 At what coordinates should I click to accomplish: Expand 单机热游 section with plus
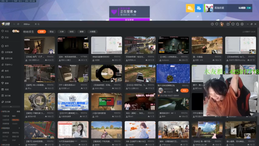pos(19,145)
